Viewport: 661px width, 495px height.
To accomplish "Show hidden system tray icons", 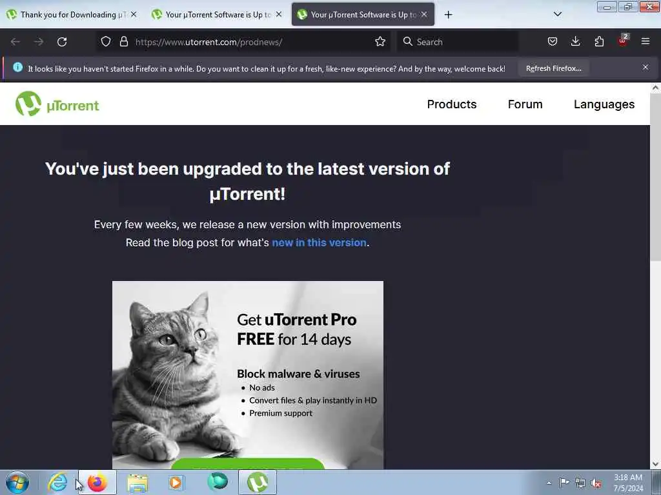I will tap(549, 483).
